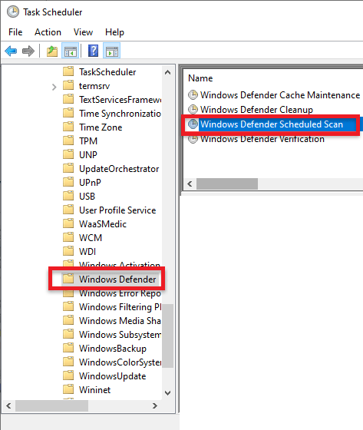Select Windows Defender Verification task
Viewport: 363px width, 430px height.
click(262, 139)
